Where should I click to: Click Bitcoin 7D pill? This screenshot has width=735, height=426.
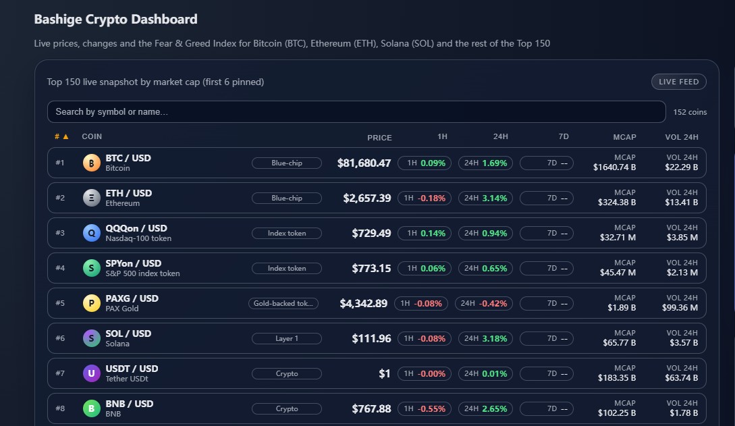(547, 163)
